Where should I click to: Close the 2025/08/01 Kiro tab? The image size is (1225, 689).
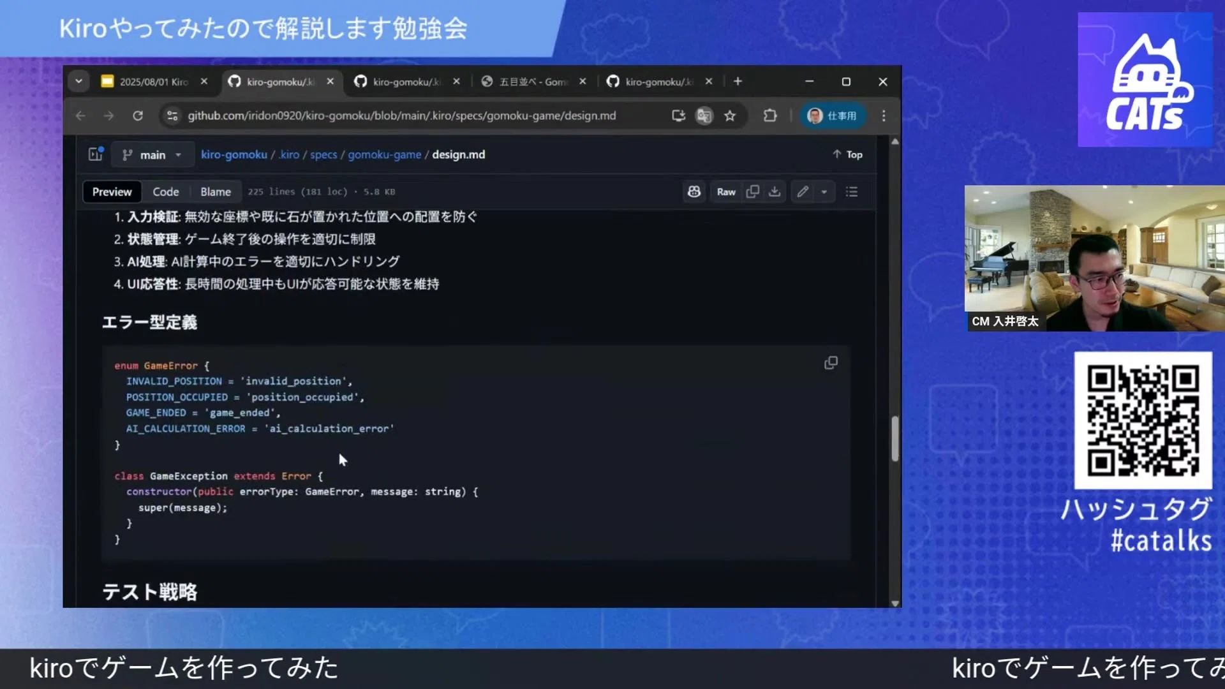[x=204, y=82]
